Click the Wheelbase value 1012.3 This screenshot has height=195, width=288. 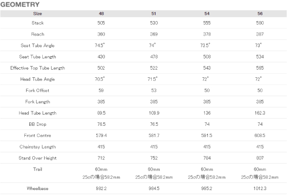click(260, 188)
